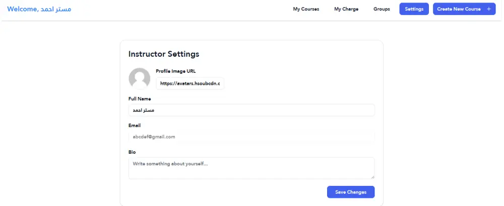The width and height of the screenshot is (504, 206).
Task: Save changes to instructor settings
Action: pos(351,192)
